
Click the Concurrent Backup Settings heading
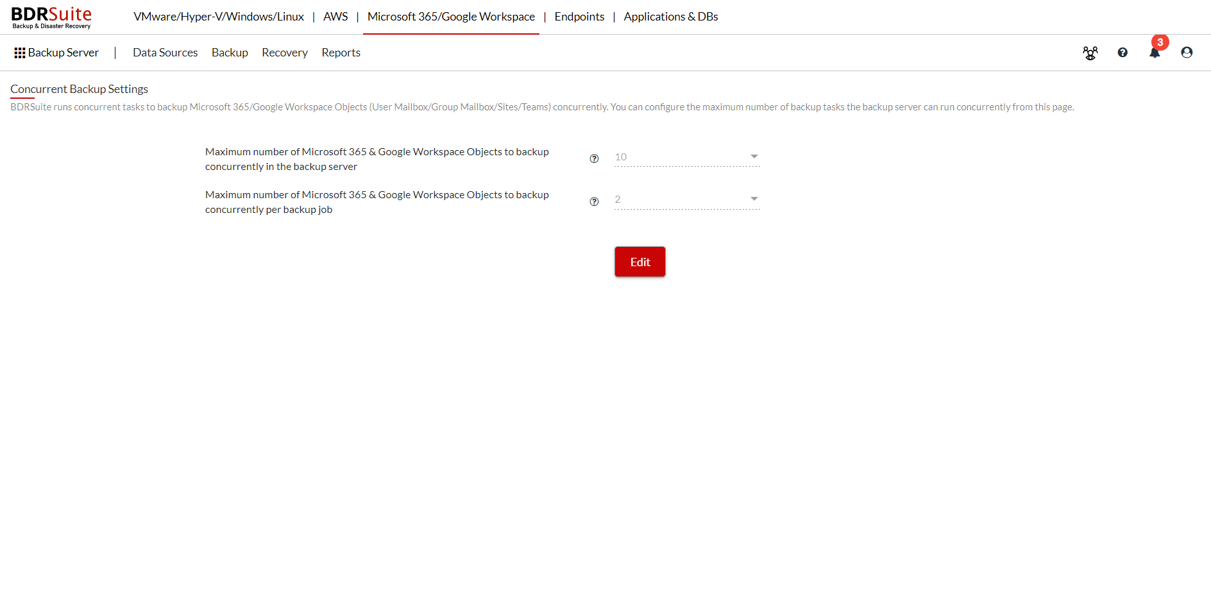coord(79,89)
